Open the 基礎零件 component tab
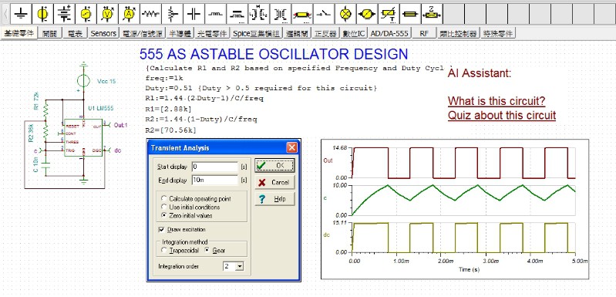 tap(19, 33)
